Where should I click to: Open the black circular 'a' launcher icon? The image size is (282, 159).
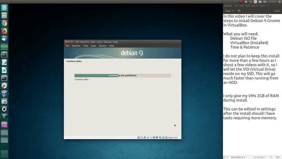[4, 109]
